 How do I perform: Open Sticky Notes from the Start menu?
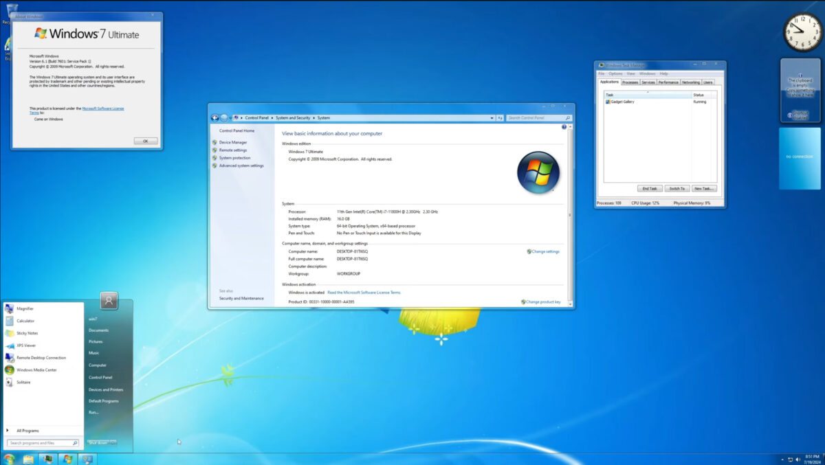tap(26, 333)
